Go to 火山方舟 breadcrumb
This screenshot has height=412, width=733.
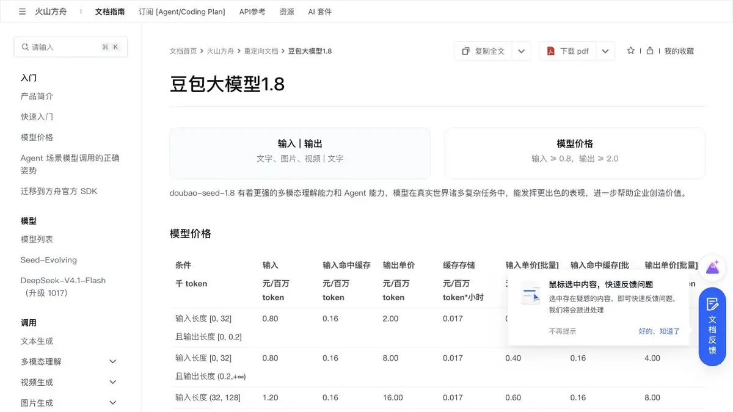tap(221, 51)
